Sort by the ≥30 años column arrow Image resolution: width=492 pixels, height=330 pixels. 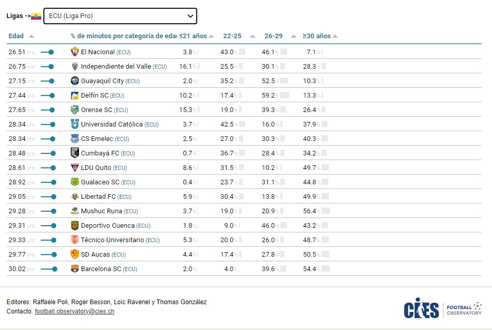[x=335, y=36]
